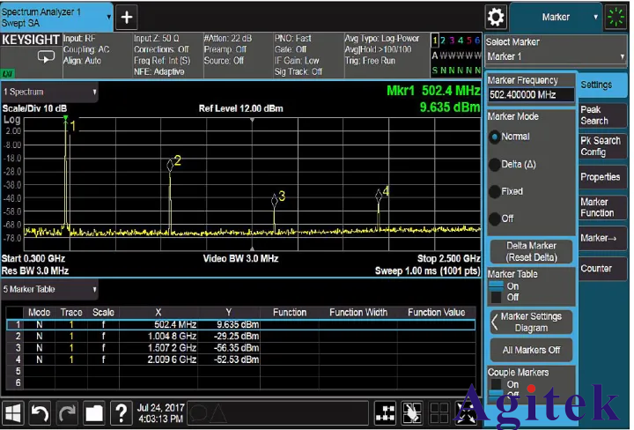The image size is (634, 430).
Task: Click the plus icon to add screen
Action: coord(127,17)
